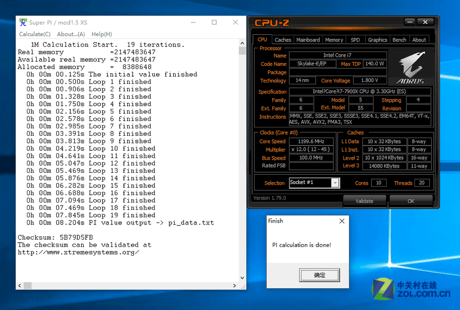This screenshot has width=460, height=310.
Task: Click the AORUS logo in CPU-Z
Action: click(x=411, y=68)
